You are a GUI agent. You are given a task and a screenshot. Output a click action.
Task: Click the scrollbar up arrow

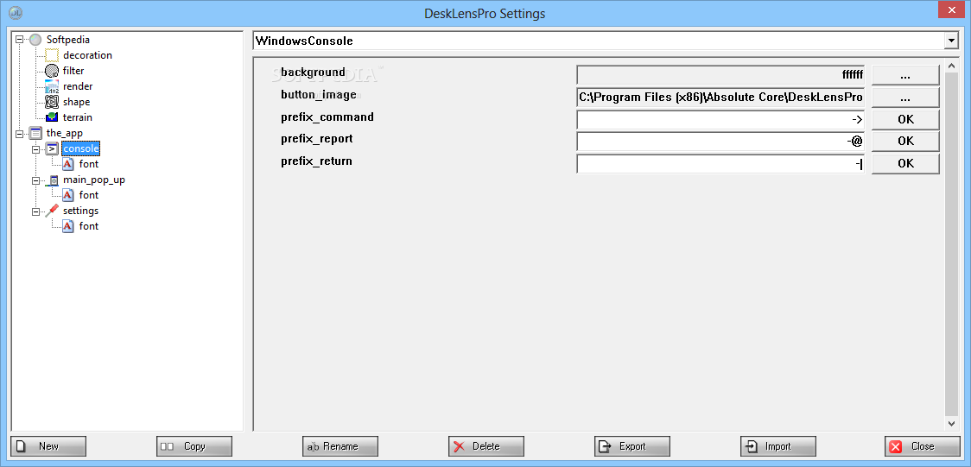[x=952, y=65]
